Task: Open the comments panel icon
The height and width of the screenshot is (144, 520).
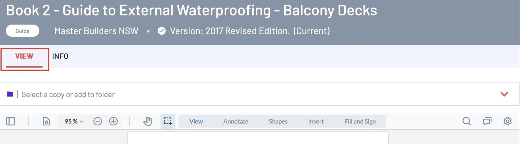Action: (x=487, y=121)
